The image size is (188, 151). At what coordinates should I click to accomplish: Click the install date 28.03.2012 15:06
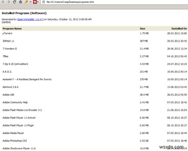(x=177, y=33)
